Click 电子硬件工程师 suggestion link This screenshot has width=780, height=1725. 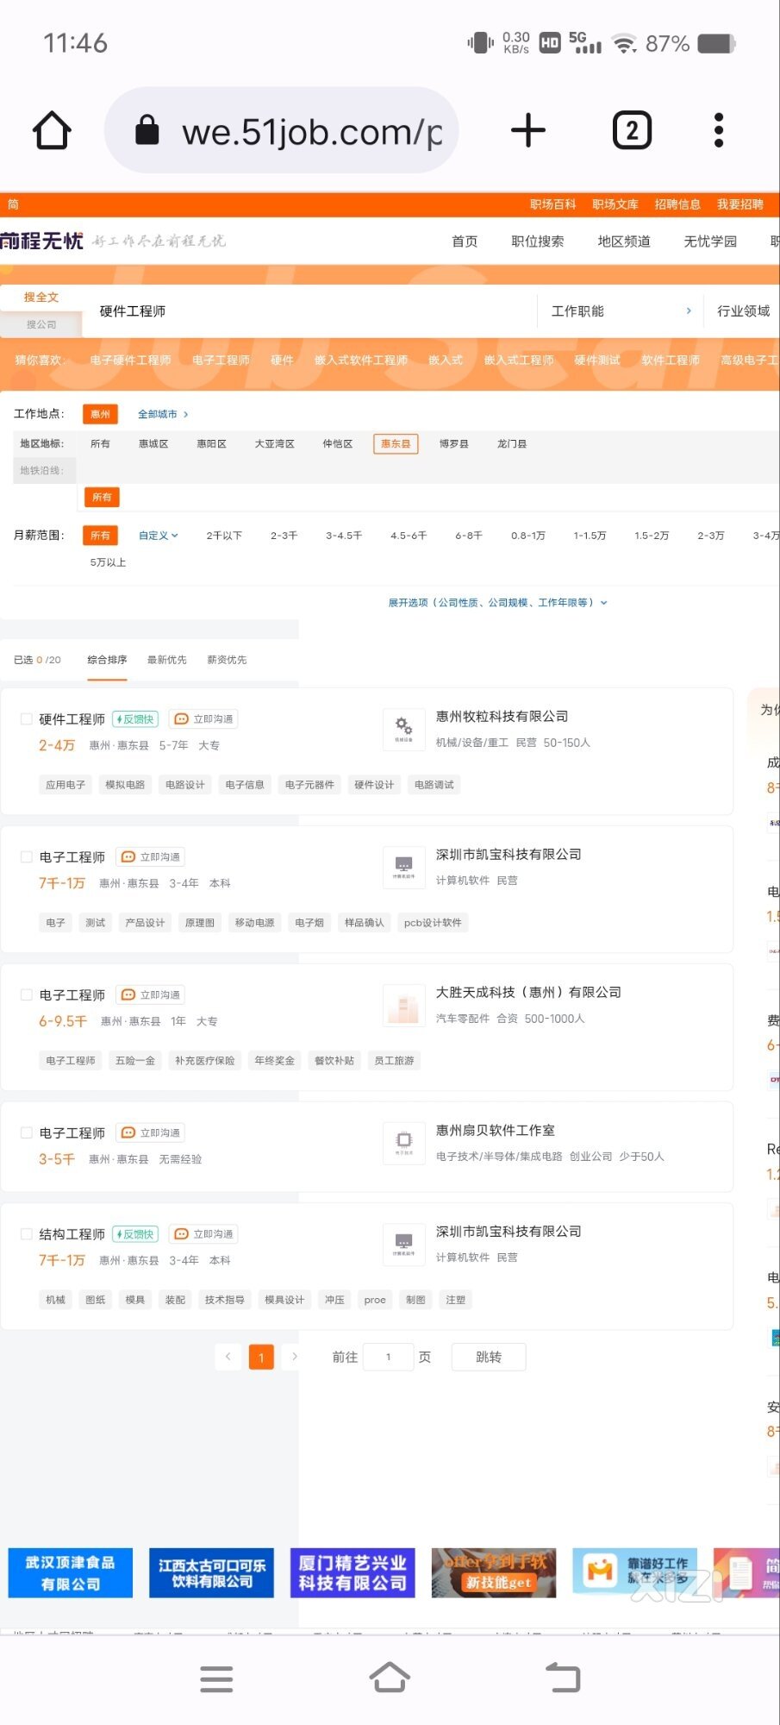point(130,360)
